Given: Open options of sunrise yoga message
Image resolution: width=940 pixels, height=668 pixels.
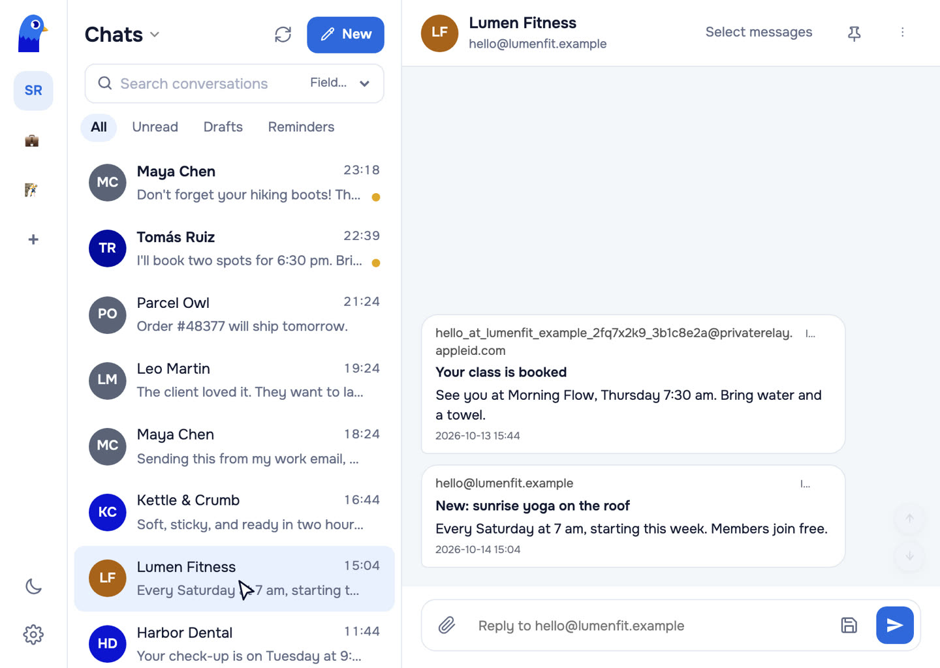Looking at the screenshot, I should click(x=806, y=484).
